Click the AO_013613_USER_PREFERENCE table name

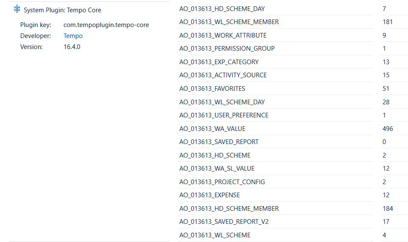pos(224,115)
